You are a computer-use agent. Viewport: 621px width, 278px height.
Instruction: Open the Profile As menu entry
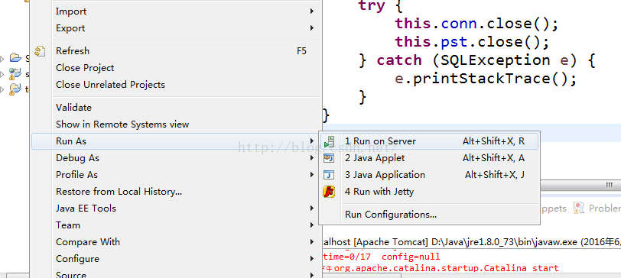point(176,175)
